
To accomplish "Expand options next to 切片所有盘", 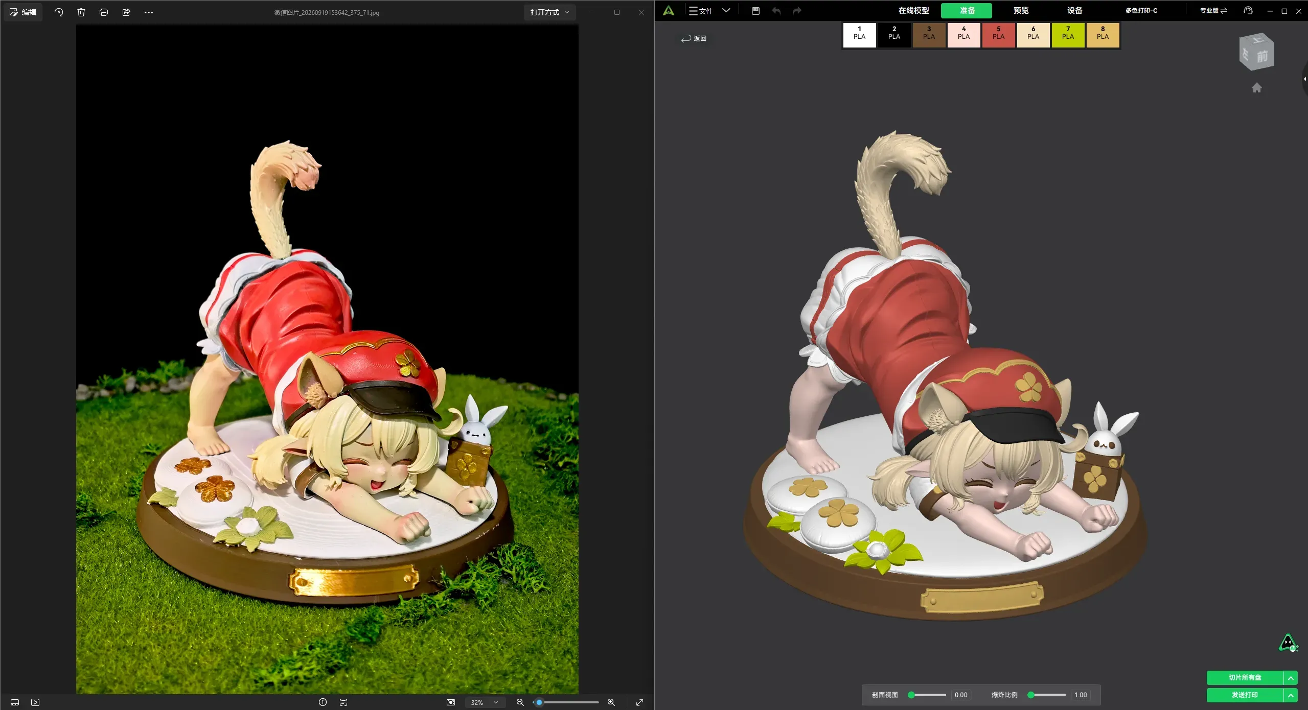I will [1291, 678].
